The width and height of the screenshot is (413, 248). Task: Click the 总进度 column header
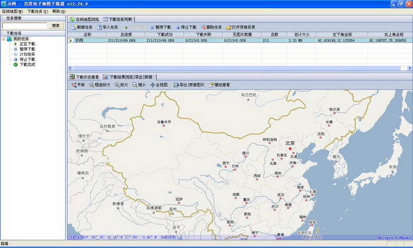coord(126,34)
